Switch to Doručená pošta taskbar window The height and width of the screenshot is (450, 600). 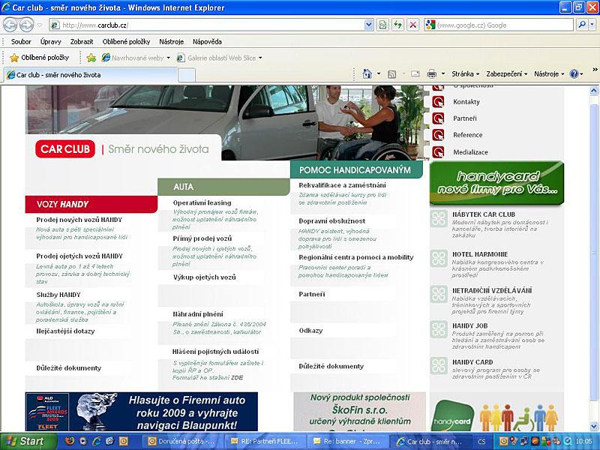[x=183, y=441]
